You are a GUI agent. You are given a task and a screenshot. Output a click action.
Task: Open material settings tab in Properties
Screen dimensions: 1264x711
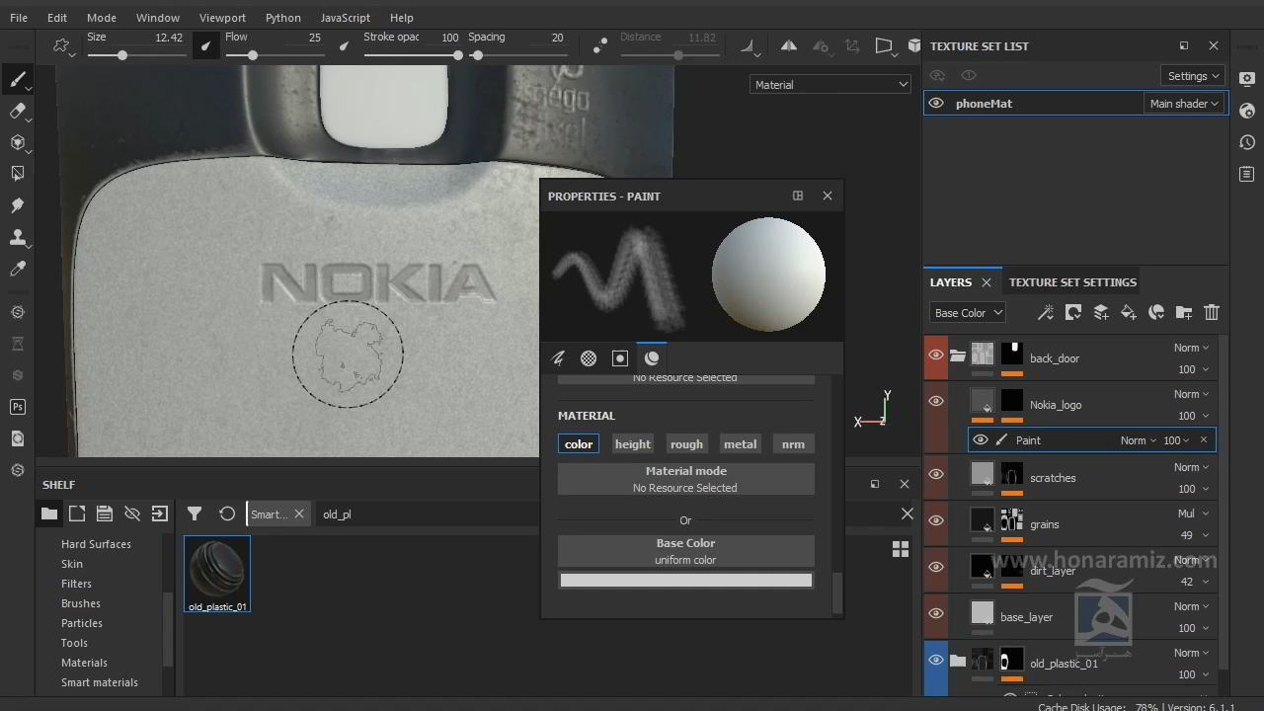point(652,358)
